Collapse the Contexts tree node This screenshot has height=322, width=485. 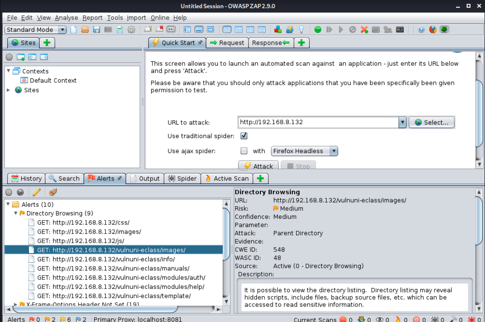pos(9,71)
